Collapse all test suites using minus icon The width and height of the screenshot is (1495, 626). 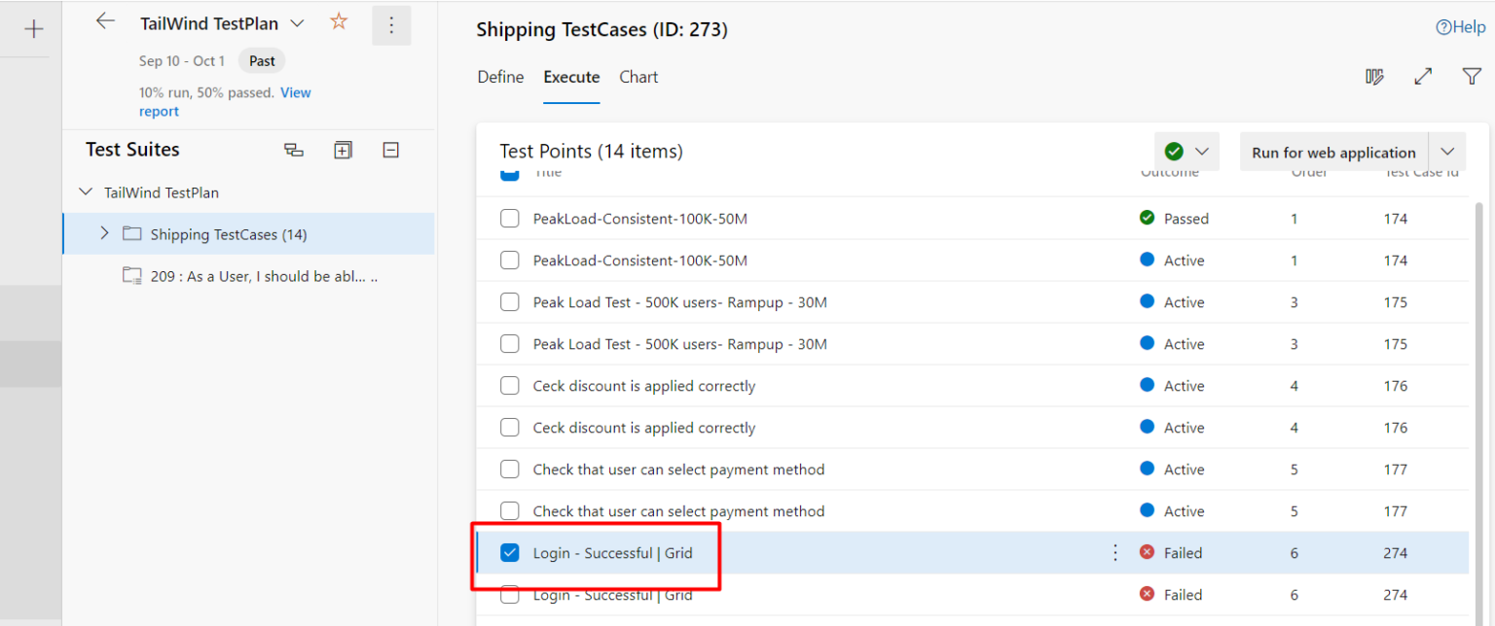[390, 150]
